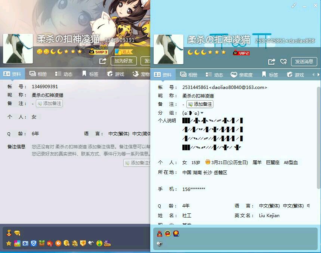Click the 巨蟹座 zodiac text

[273, 162]
